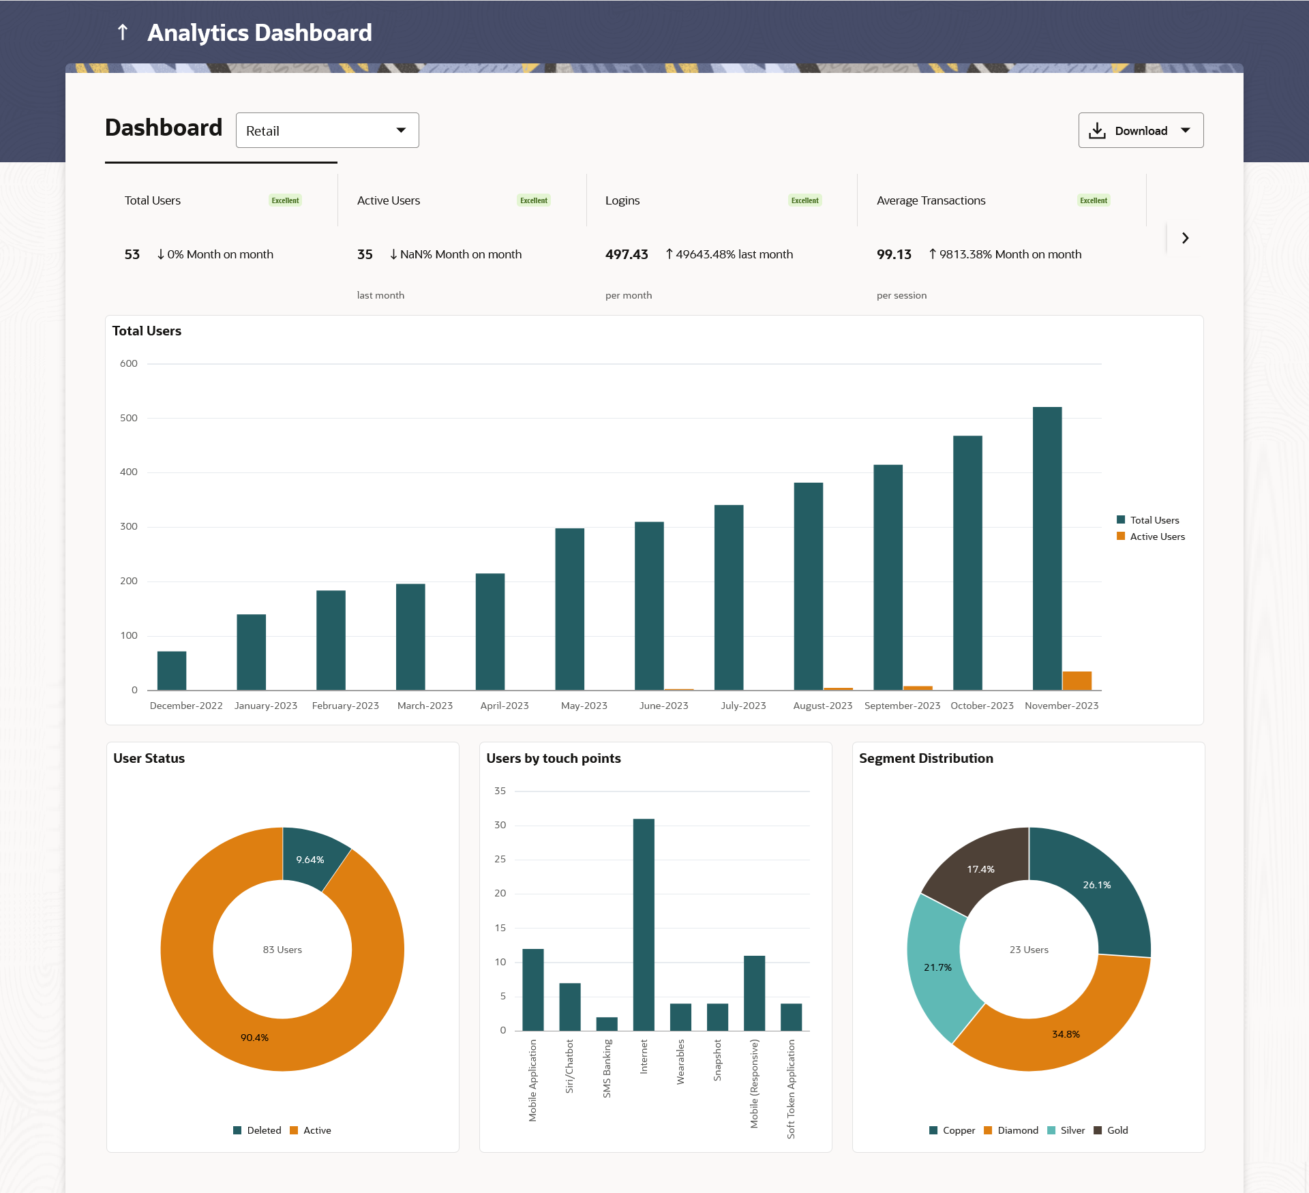Viewport: 1309px width, 1193px height.
Task: Click the Active legend orange swatch
Action: 295,1130
